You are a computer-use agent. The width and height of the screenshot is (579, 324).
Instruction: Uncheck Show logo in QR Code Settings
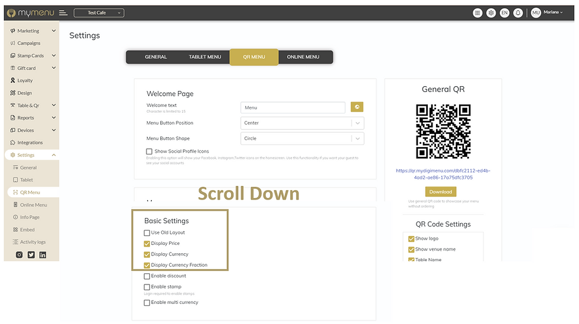[411, 239]
